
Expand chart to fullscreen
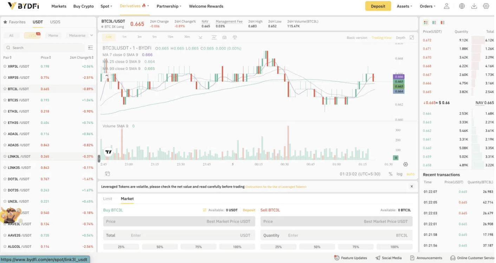click(412, 38)
